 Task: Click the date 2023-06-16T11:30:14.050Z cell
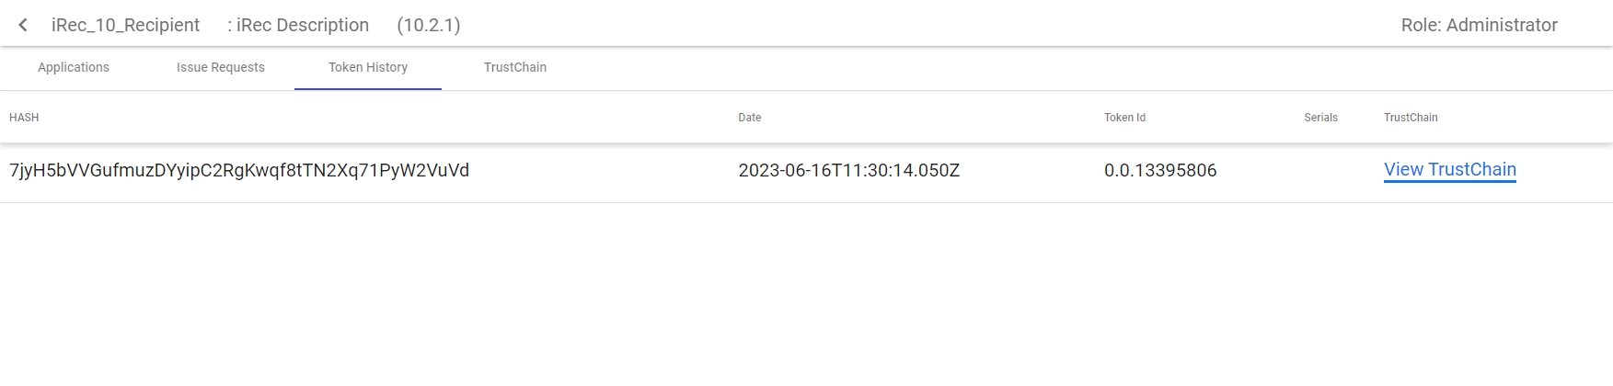[848, 171]
